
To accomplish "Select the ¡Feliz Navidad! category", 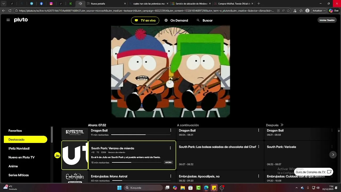I will [x=19, y=148].
